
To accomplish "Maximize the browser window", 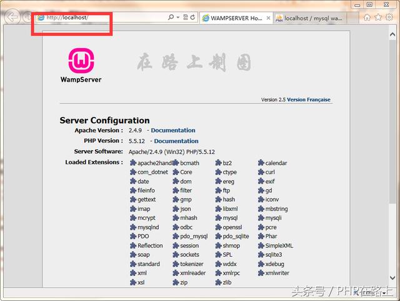I will pos(369,4).
